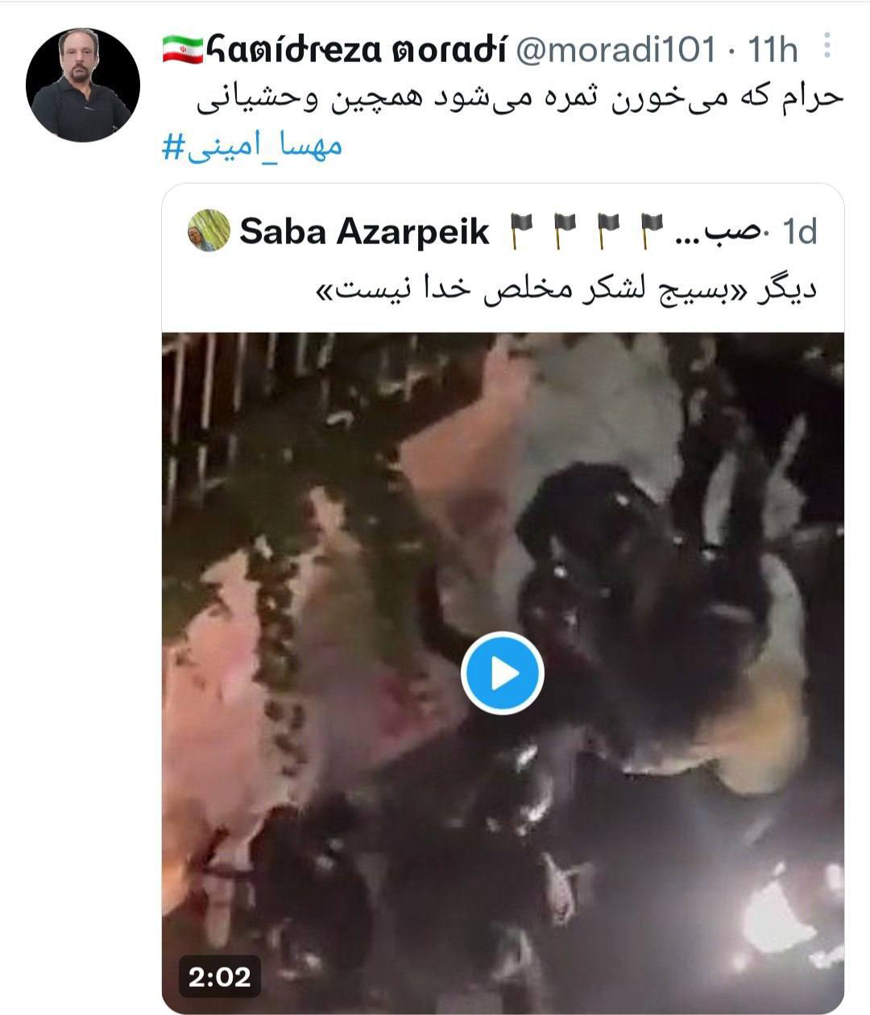This screenshot has width=870, height=1015.
Task: Visit the @moradi101 handle
Action: pyautogui.click(x=615, y=50)
